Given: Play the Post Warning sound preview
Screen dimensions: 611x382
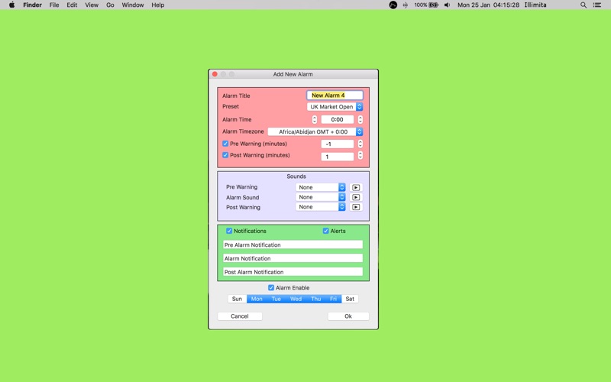Looking at the screenshot, I should [x=356, y=207].
